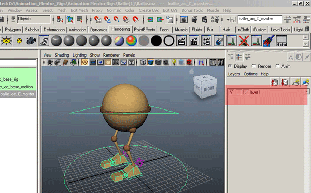The image size is (311, 193).
Task: Click the white ring shader icon
Action: click(x=169, y=40)
